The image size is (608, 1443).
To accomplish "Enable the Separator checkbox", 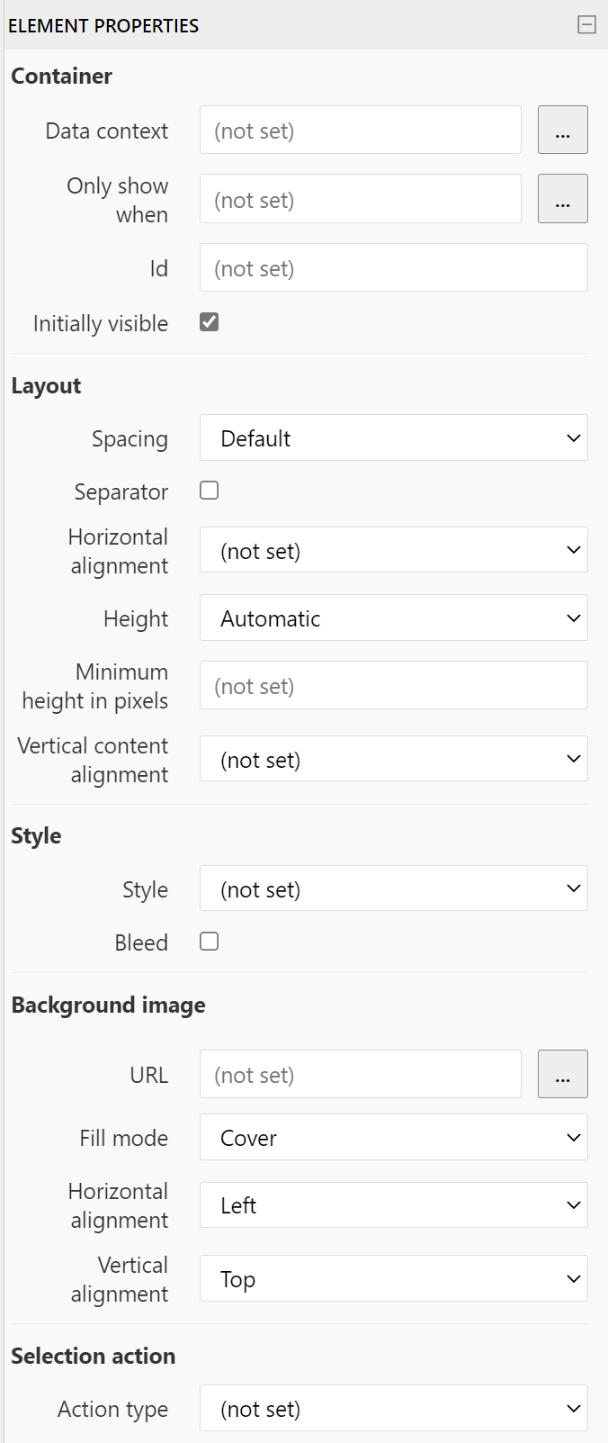I will (x=210, y=491).
